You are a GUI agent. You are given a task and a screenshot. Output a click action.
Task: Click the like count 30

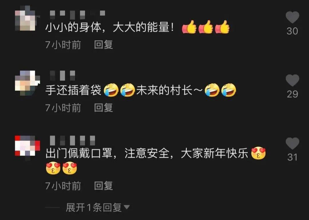click(x=292, y=31)
